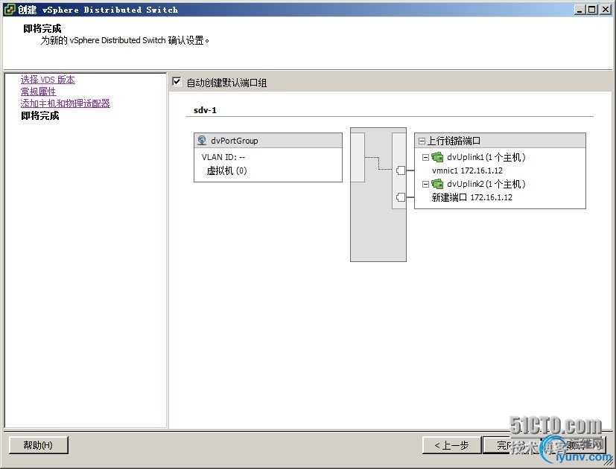
Task: Uncheck 自动创建默认端口组 checkbox
Action: (x=177, y=82)
